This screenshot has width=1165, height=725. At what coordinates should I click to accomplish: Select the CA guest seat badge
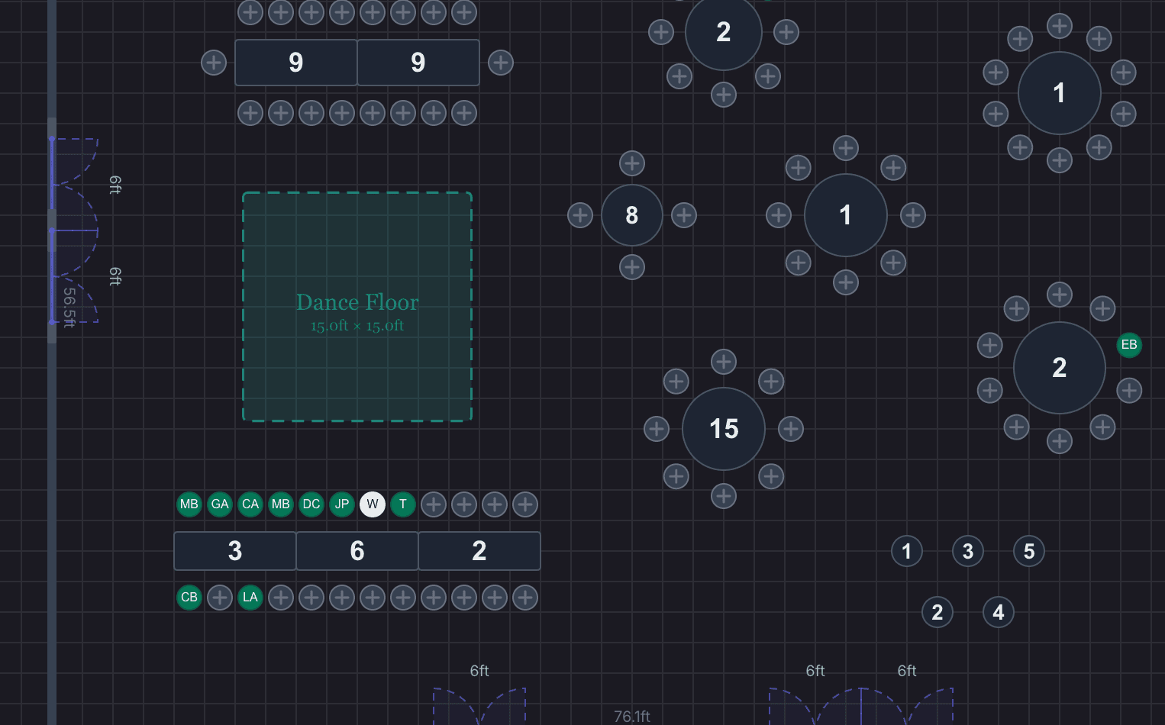250,504
